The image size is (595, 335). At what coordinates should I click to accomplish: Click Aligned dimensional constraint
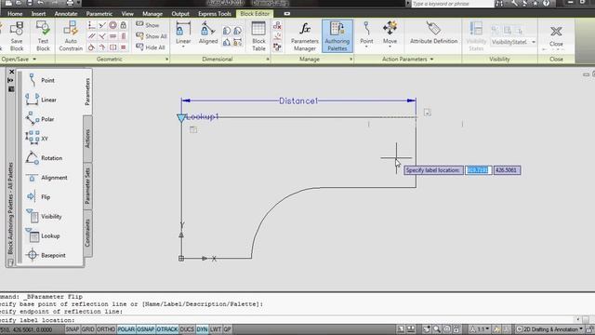pyautogui.click(x=208, y=33)
